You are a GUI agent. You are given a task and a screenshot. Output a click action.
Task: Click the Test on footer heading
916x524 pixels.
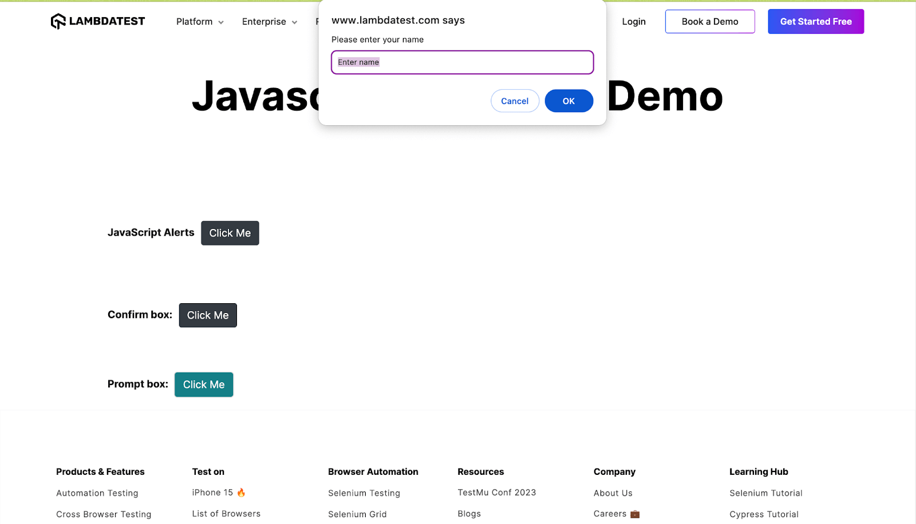208,472
